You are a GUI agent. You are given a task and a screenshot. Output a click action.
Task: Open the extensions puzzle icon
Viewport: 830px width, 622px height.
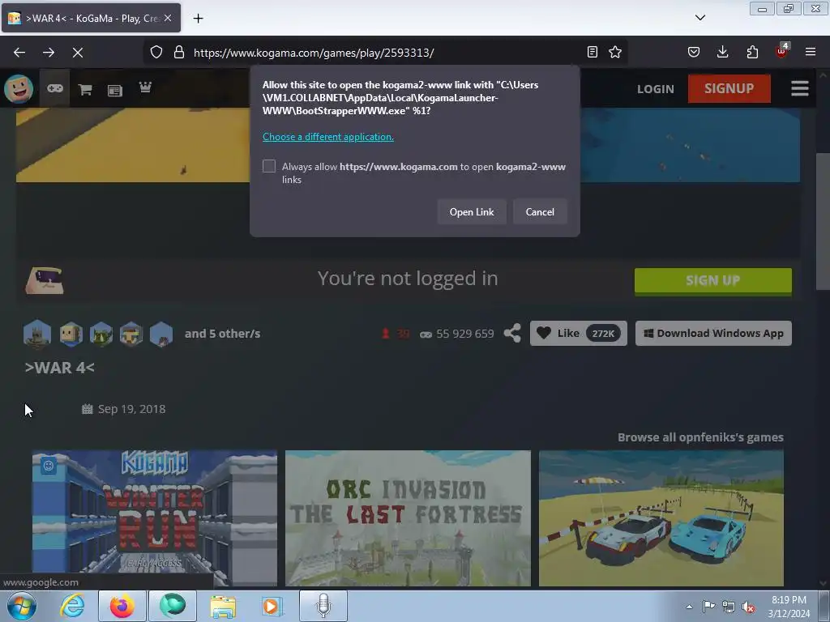pos(752,52)
